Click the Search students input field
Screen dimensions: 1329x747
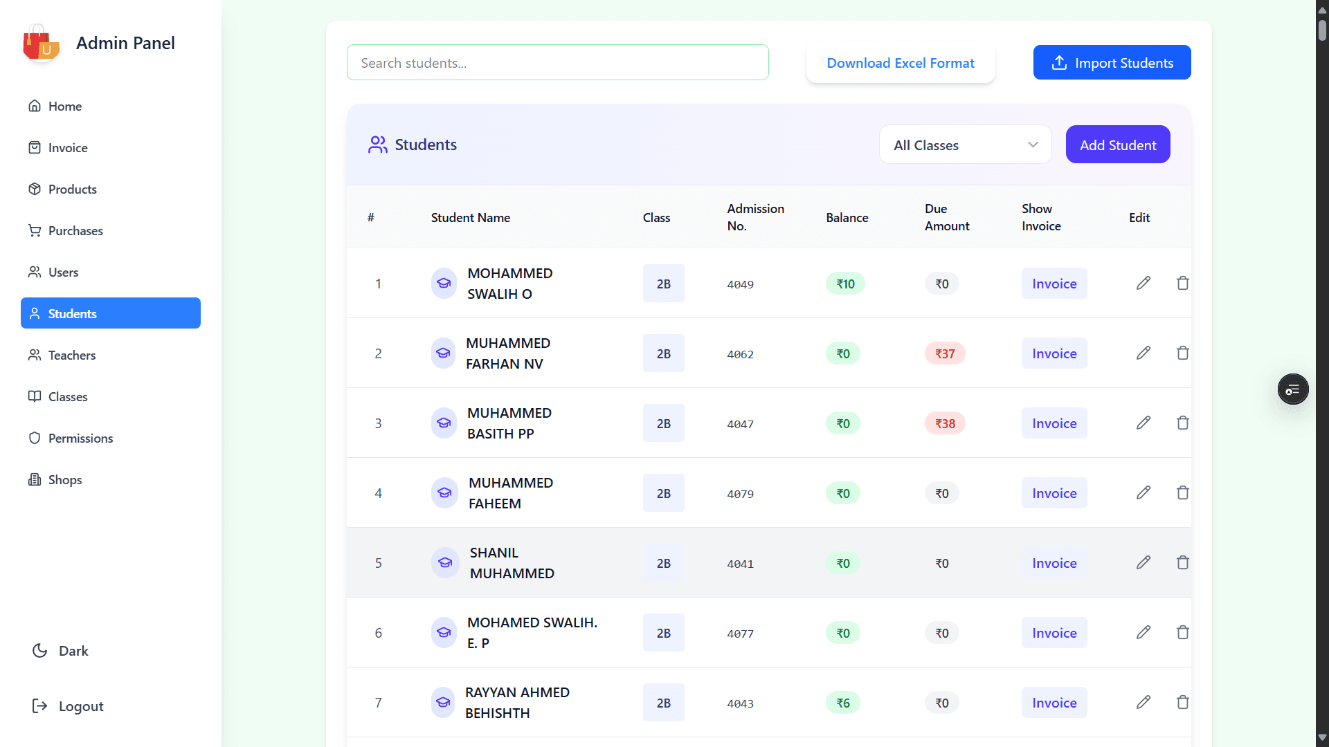click(x=557, y=62)
